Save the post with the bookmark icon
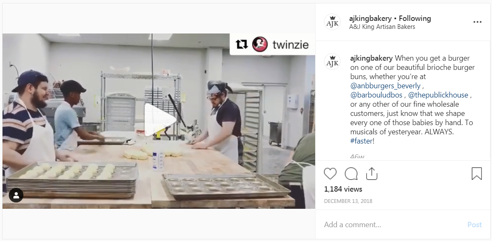The height and width of the screenshot is (241, 492). [x=477, y=174]
